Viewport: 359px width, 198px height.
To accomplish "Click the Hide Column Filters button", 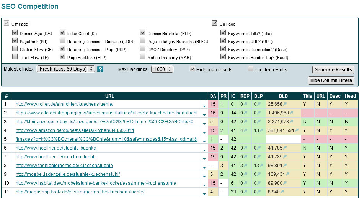I will tap(331, 80).
